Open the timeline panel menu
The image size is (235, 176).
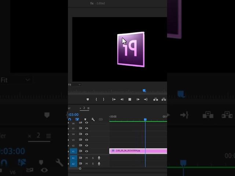pos(88,109)
